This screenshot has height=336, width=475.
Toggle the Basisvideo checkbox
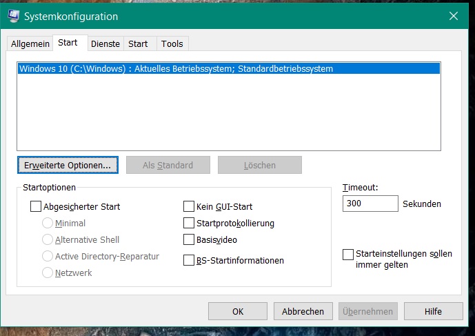pyautogui.click(x=189, y=239)
